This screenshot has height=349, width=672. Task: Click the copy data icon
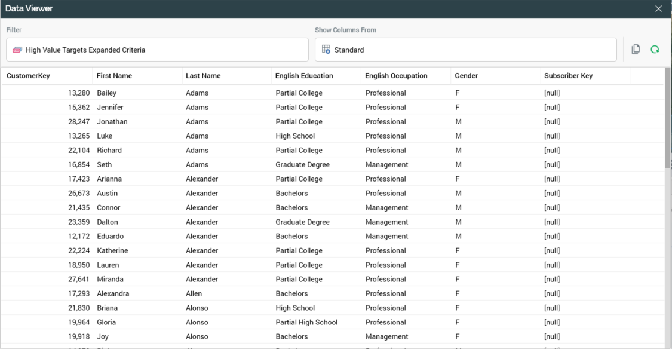[636, 50]
